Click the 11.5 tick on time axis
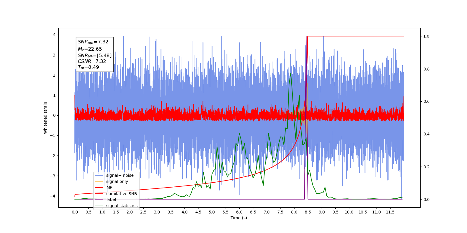The image size is (467, 233). click(390, 212)
